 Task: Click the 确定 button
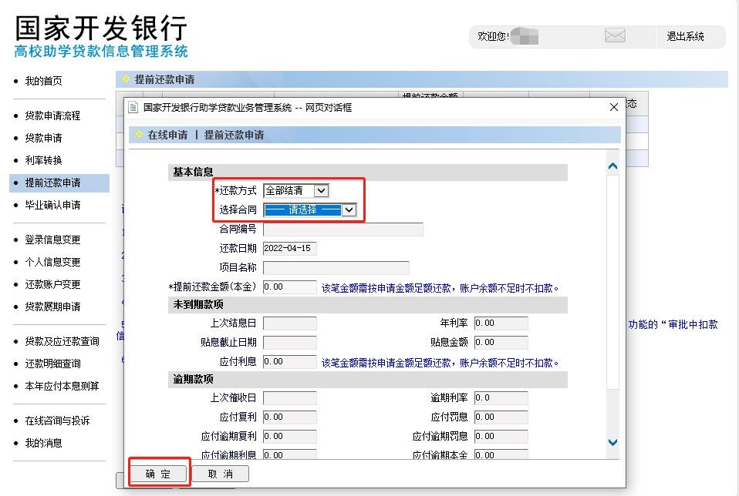[x=158, y=474]
